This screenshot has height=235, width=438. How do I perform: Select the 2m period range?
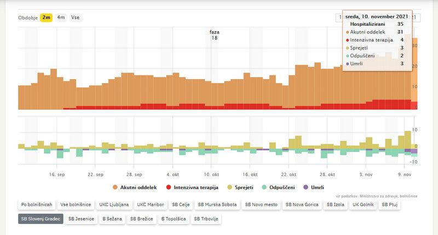click(47, 17)
